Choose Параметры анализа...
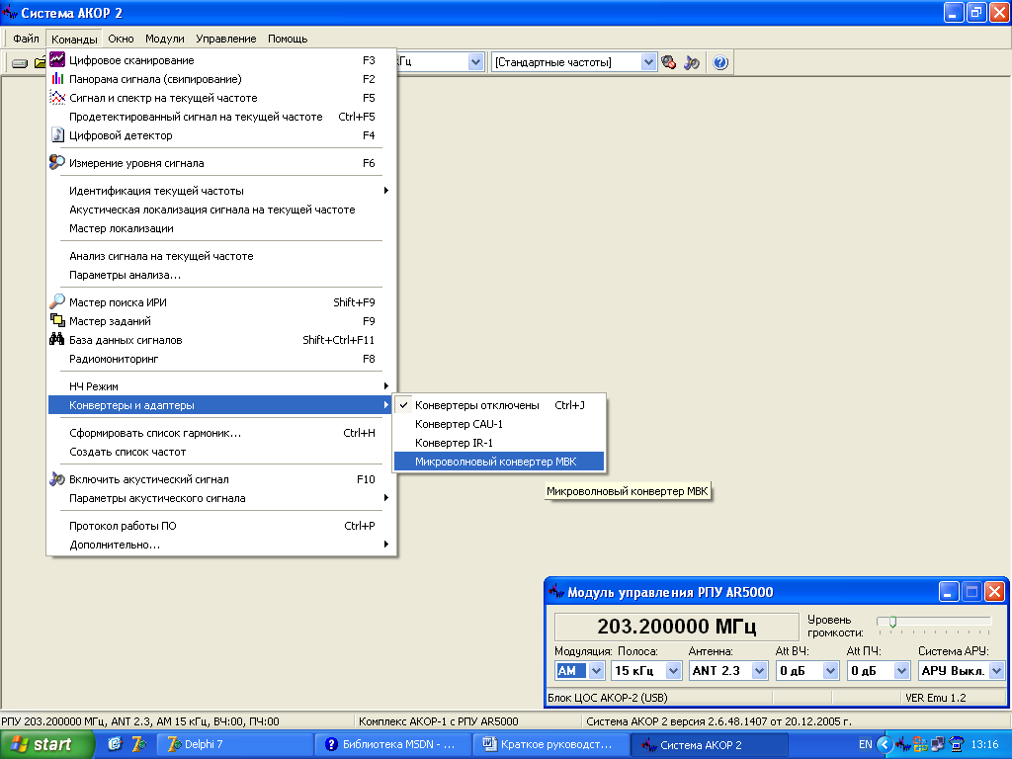Viewport: 1012px width, 759px height. (x=221, y=275)
